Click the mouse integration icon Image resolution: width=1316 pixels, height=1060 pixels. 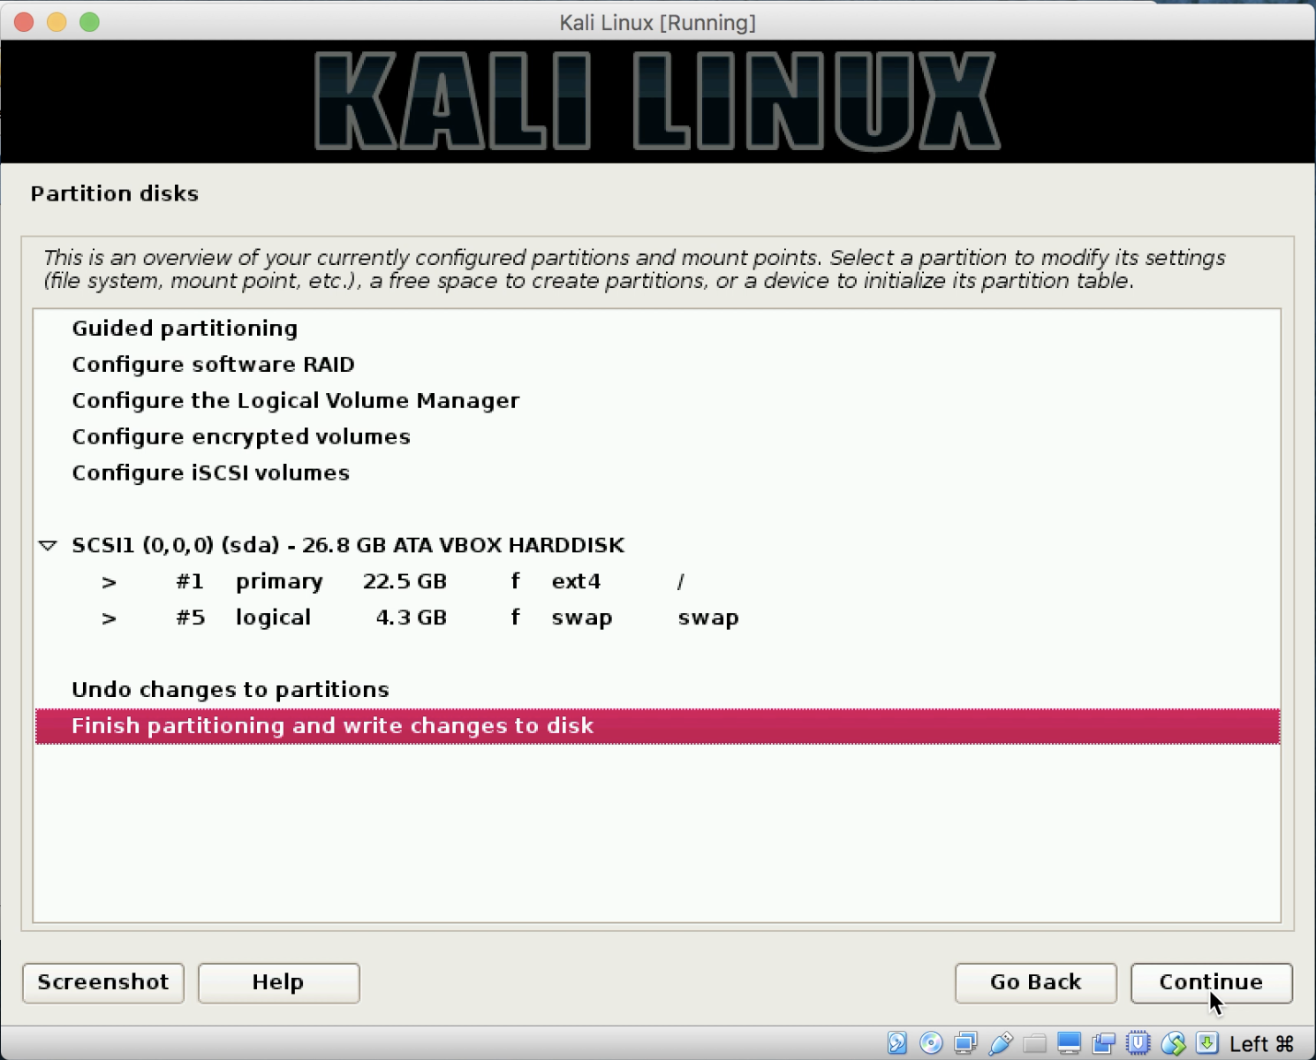tap(1173, 1043)
